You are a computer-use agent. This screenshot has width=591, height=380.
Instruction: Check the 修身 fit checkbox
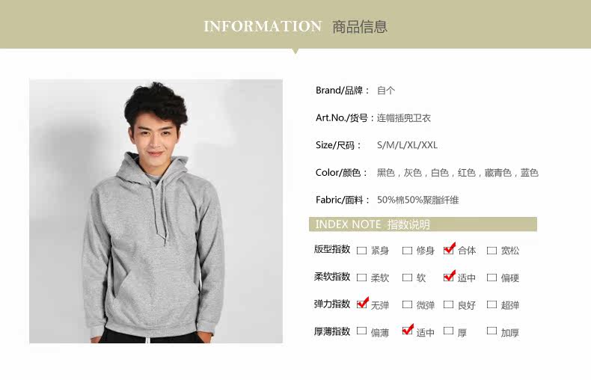(x=407, y=251)
